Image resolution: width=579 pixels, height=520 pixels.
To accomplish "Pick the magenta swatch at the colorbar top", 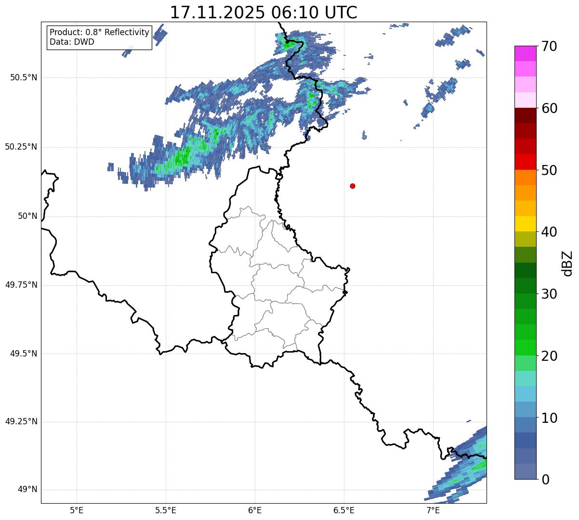I will [x=525, y=53].
